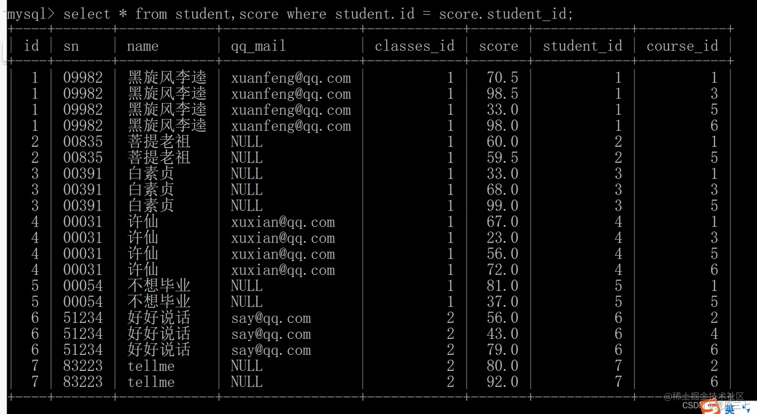
Task: Select the score value 43.0
Action: click(x=503, y=334)
